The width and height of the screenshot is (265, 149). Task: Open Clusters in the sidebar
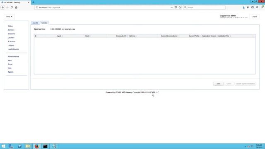(x=11, y=38)
